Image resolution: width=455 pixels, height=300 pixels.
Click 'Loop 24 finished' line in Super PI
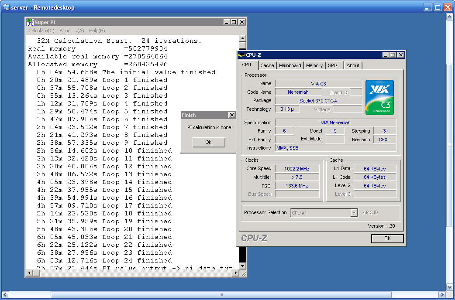pyautogui.click(x=104, y=261)
